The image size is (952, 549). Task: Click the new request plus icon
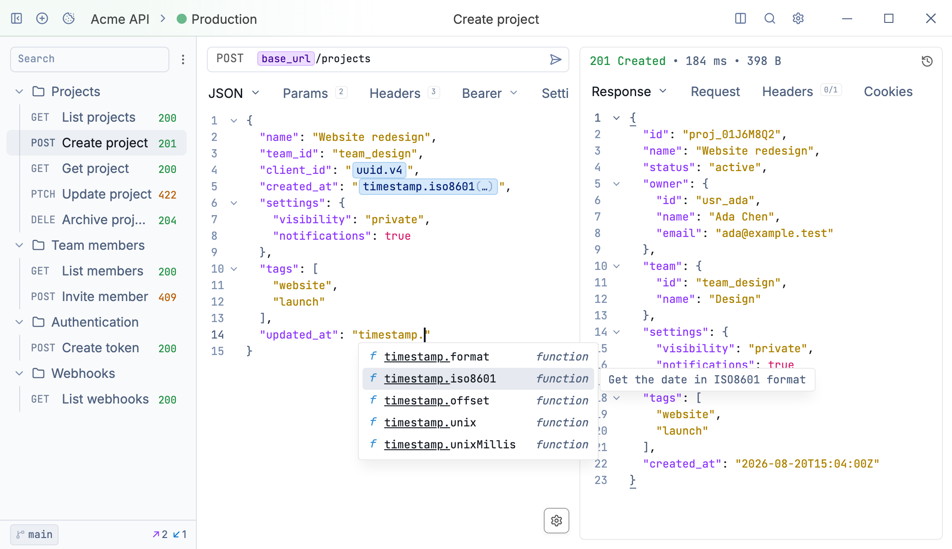(42, 19)
